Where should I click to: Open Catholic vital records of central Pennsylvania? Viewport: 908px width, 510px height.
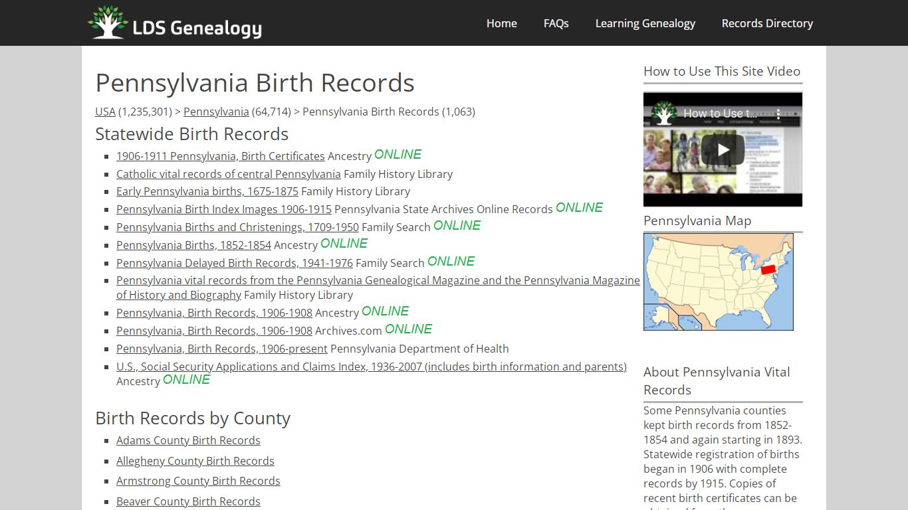[x=229, y=174]
